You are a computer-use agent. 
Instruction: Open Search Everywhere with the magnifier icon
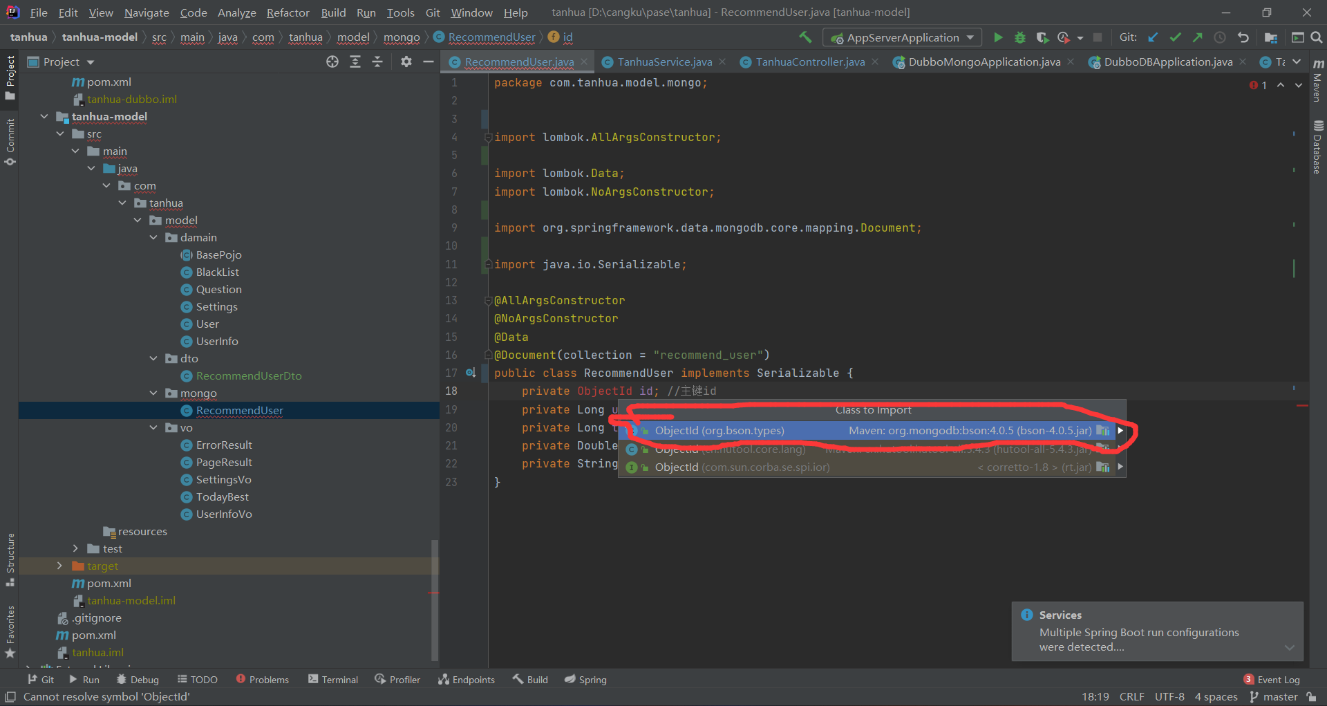click(1316, 37)
